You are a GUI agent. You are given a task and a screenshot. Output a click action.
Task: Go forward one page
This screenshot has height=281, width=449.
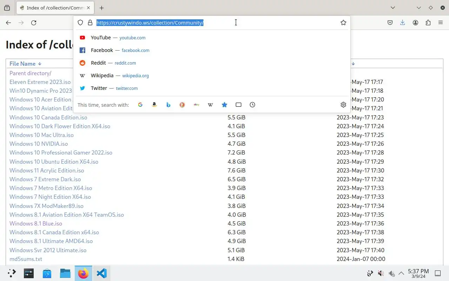(21, 22)
